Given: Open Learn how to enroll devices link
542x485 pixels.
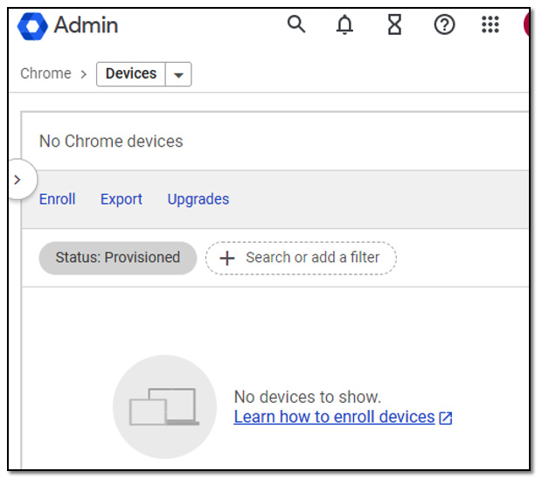Looking at the screenshot, I should (x=334, y=417).
